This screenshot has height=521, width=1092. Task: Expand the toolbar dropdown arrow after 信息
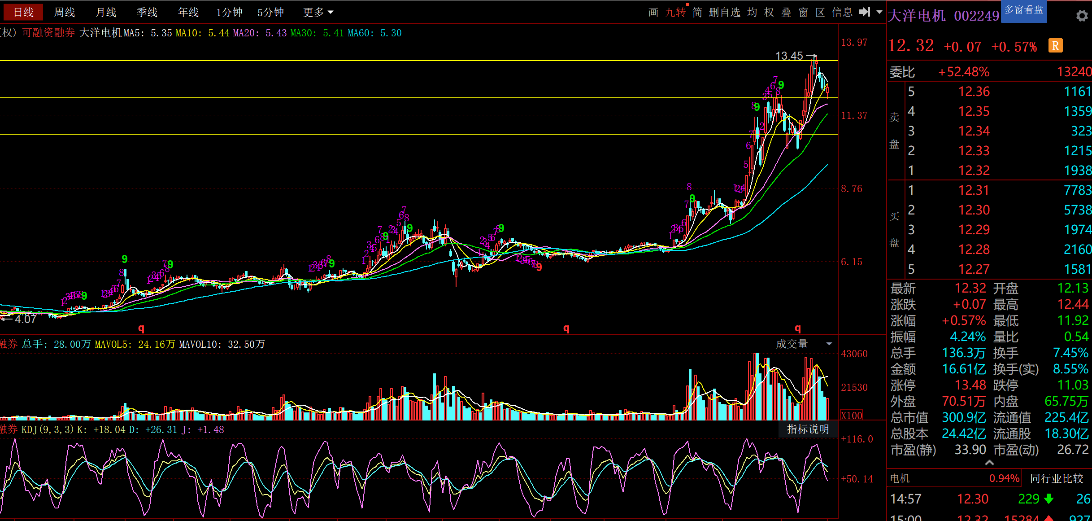click(879, 12)
